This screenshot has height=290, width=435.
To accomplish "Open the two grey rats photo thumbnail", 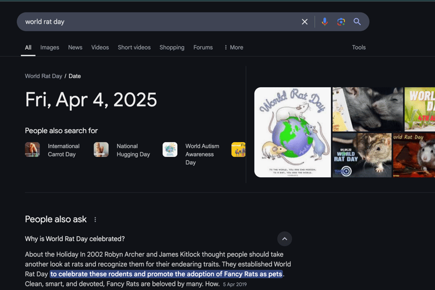I will pos(368,109).
